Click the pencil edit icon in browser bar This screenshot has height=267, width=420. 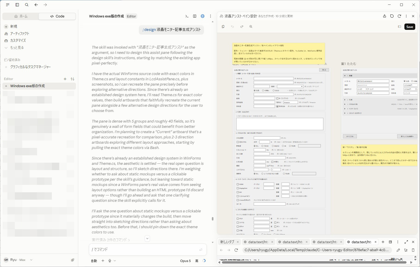point(398,250)
